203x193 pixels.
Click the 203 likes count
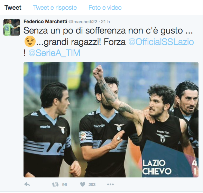(x=92, y=185)
